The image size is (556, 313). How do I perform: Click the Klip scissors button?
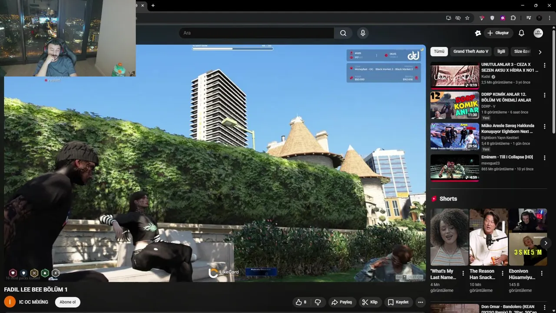tap(370, 302)
